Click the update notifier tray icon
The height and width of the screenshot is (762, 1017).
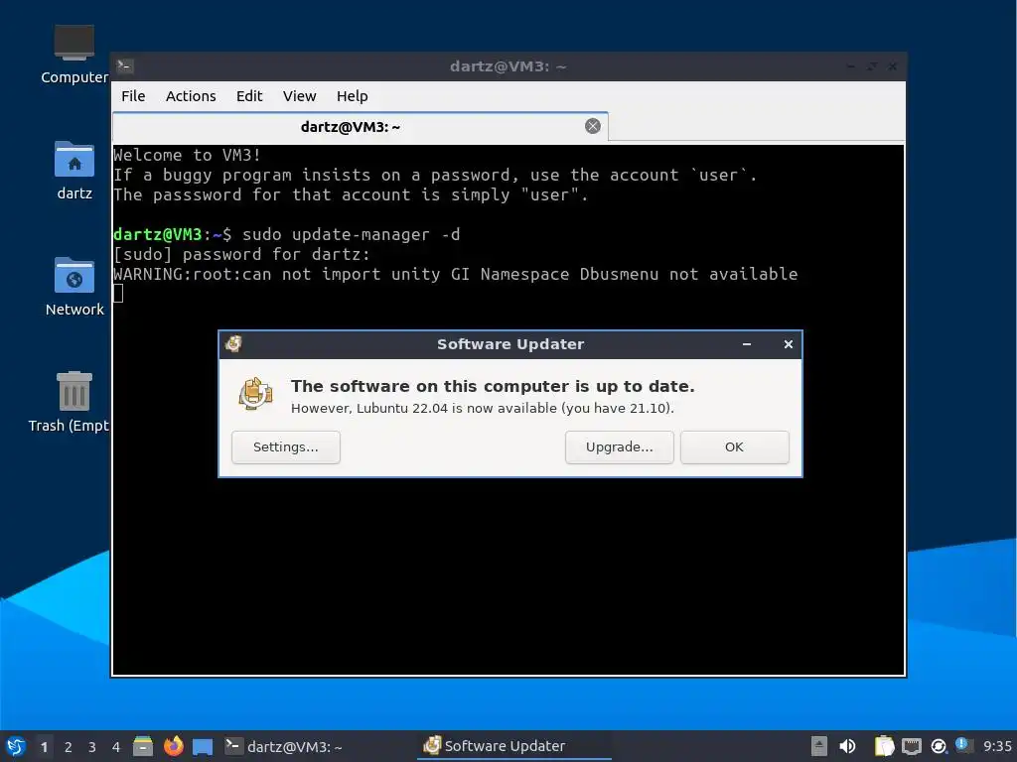pyautogui.click(x=939, y=747)
